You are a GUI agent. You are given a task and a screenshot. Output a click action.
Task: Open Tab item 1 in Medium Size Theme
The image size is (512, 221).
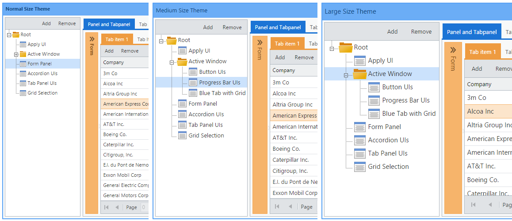tap(287, 43)
